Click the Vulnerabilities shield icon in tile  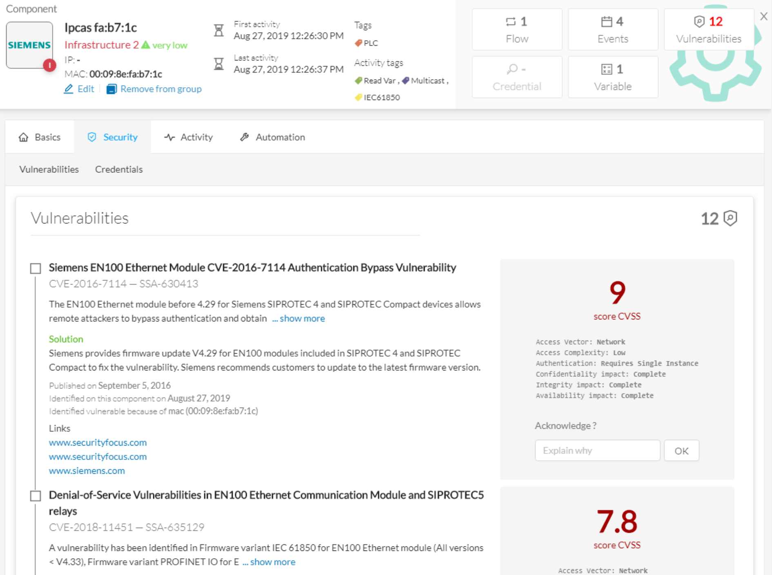pos(699,21)
